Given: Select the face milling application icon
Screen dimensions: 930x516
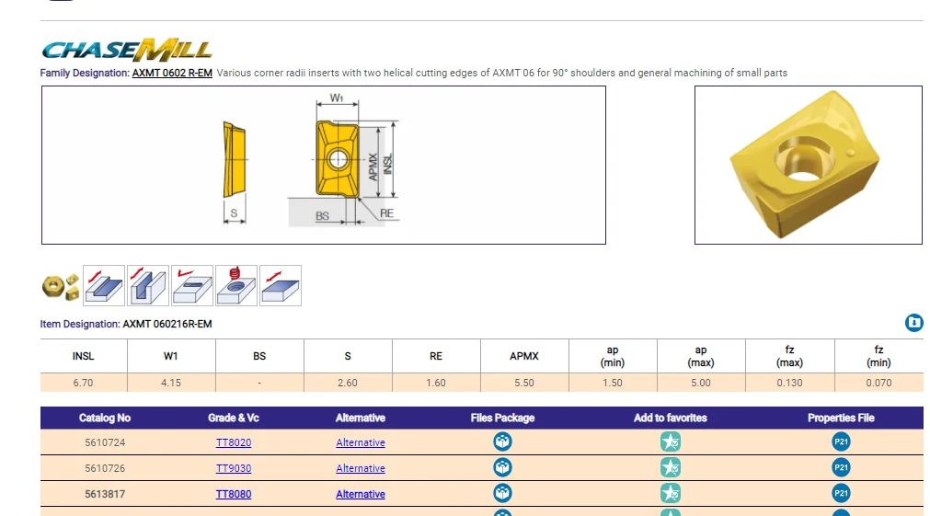Looking at the screenshot, I should point(281,286).
